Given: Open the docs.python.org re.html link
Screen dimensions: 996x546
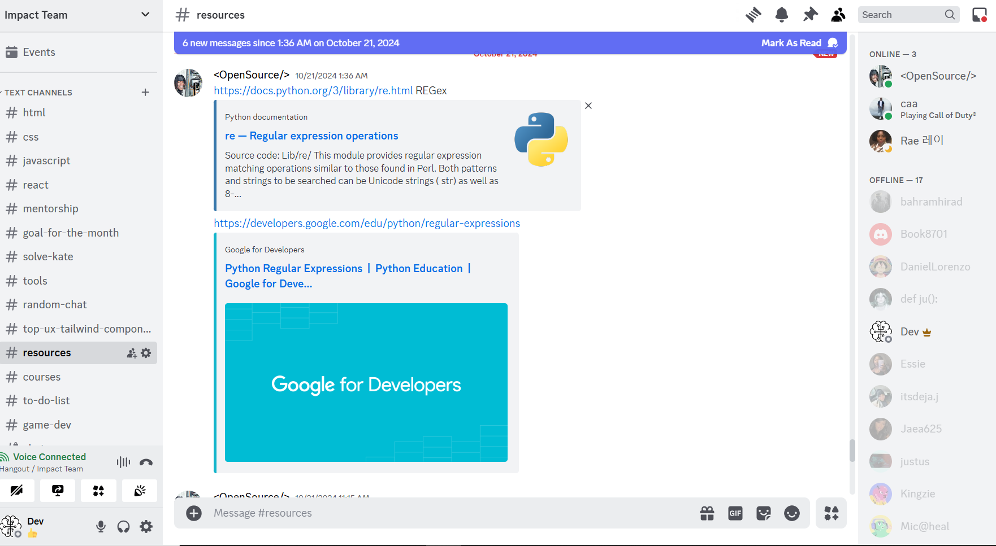Looking at the screenshot, I should tap(313, 90).
